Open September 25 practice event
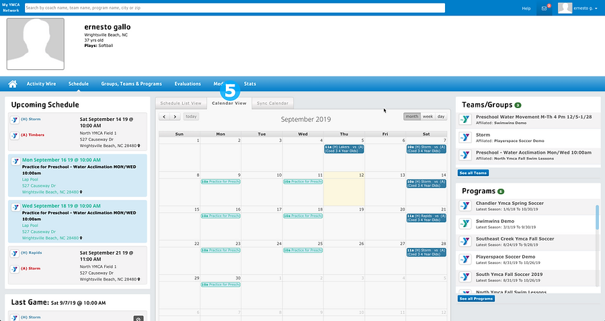605x321 pixels. [303, 250]
